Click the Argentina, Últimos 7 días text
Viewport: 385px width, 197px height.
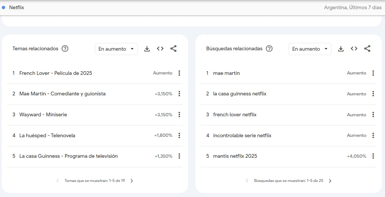click(x=353, y=7)
